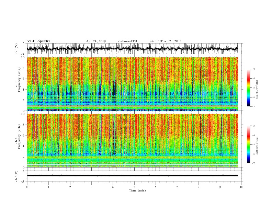Click the ch.1 color bar log(PSD) label
This screenshot has width=272, height=210.
(257, 90)
